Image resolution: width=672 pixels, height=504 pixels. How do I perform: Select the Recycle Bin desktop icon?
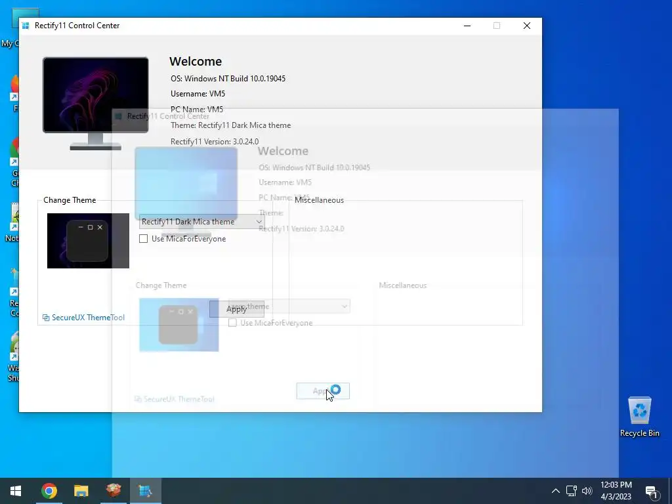pos(639,417)
